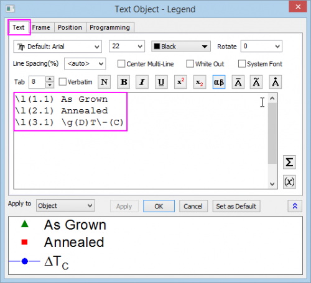Open the Rotate angle dropdown
311x283 pixels.
[x=261, y=46]
